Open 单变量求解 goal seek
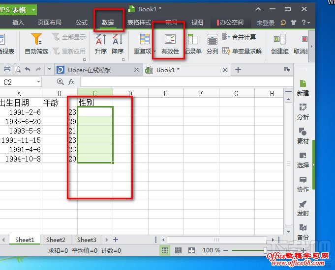 click(x=242, y=51)
